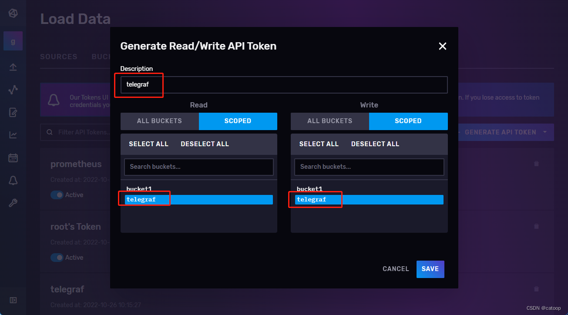Open the Alerts bell icon in sidebar
568x315 pixels.
[13, 180]
